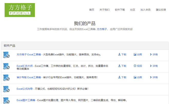Click software box icon for Excel汇总大师
Viewport: 169px width, 104px height.
click(x=6, y=66)
